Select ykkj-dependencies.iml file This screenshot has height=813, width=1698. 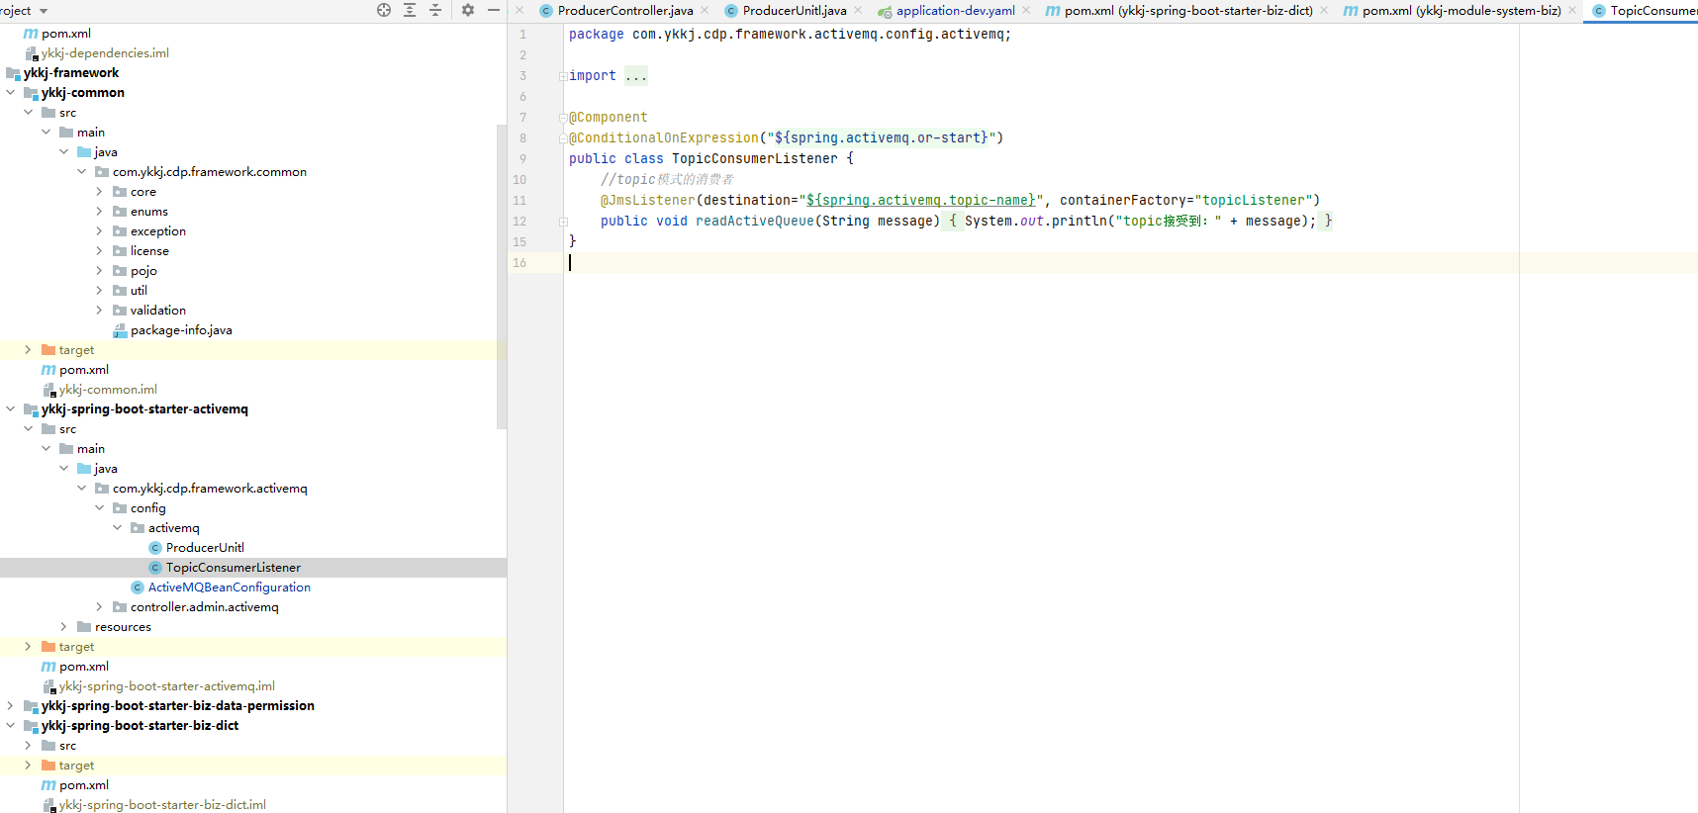click(x=105, y=52)
